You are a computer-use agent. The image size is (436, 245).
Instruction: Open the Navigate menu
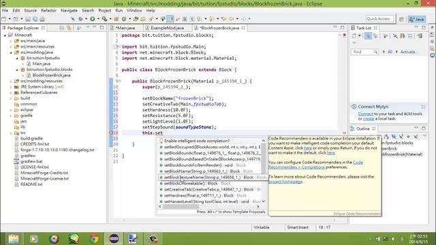[x=69, y=10]
